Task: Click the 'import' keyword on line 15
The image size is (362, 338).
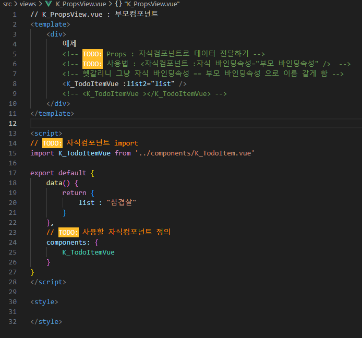Action: click(x=42, y=153)
